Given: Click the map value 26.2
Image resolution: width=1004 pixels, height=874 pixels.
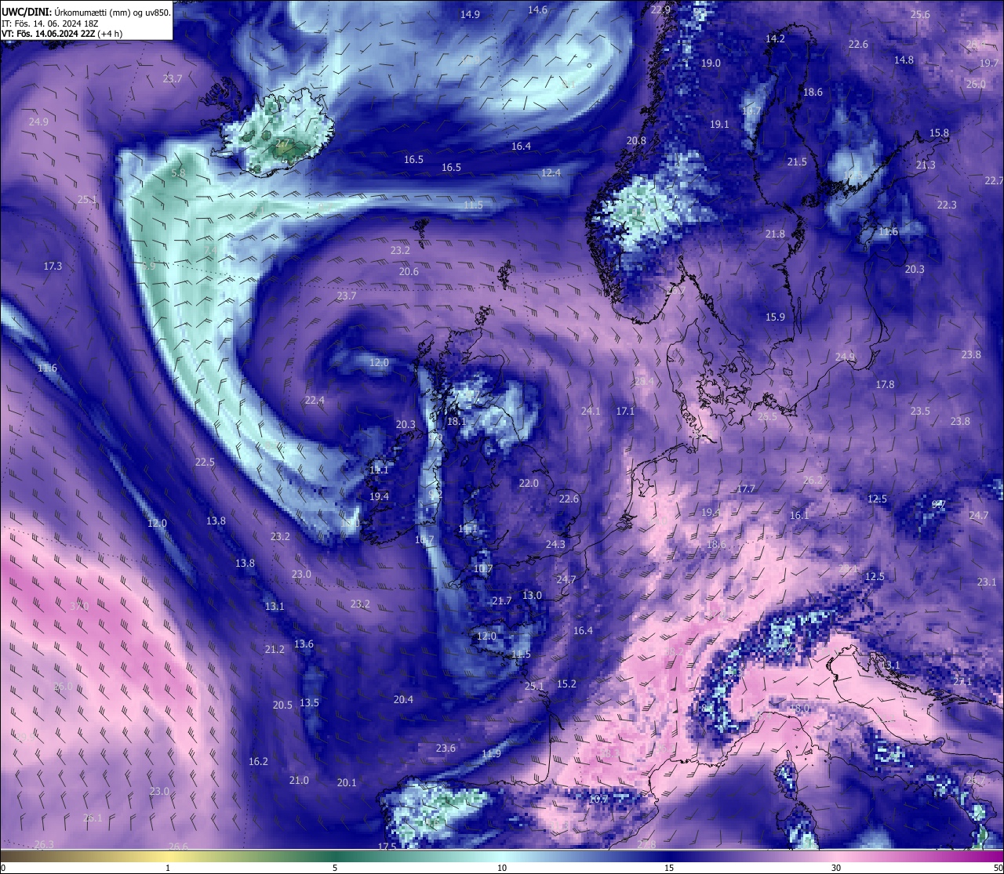Looking at the screenshot, I should (x=813, y=480).
